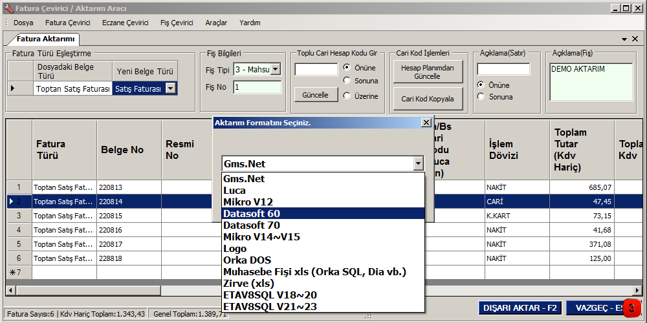Select Luca from the format list

[323, 191]
